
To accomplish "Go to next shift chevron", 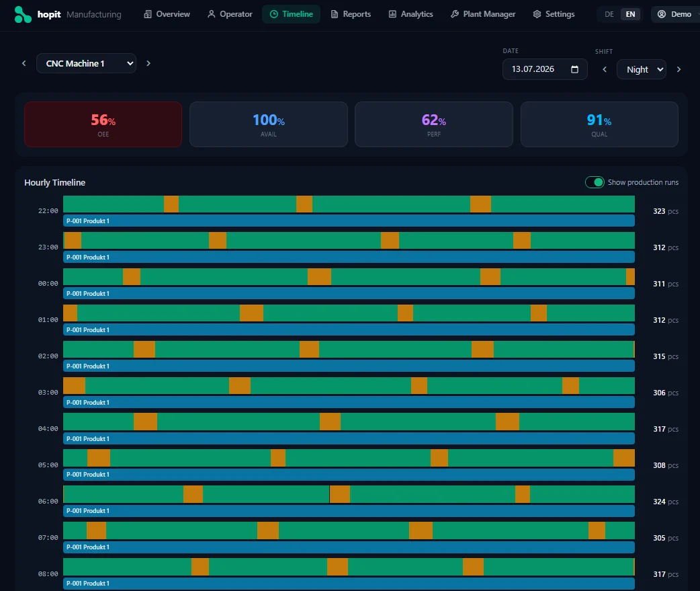I will click(679, 69).
